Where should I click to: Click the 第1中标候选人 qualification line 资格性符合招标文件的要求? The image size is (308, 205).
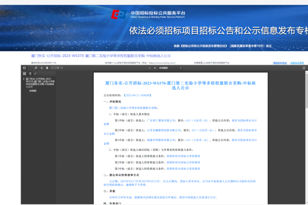click(x=183, y=156)
